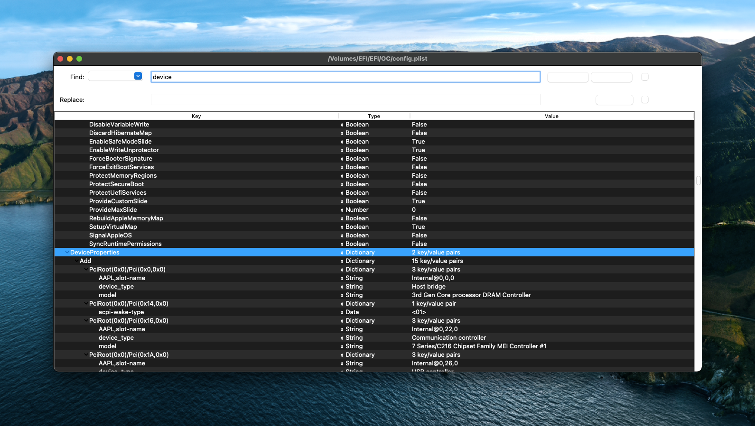Collapse the Add dictionary node
The height and width of the screenshot is (426, 755).
pos(76,261)
